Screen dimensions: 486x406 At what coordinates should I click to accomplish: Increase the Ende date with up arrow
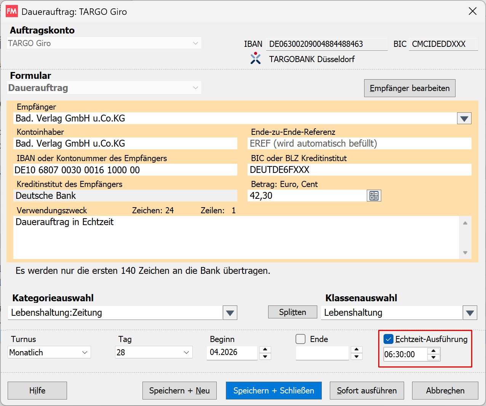[357, 350]
